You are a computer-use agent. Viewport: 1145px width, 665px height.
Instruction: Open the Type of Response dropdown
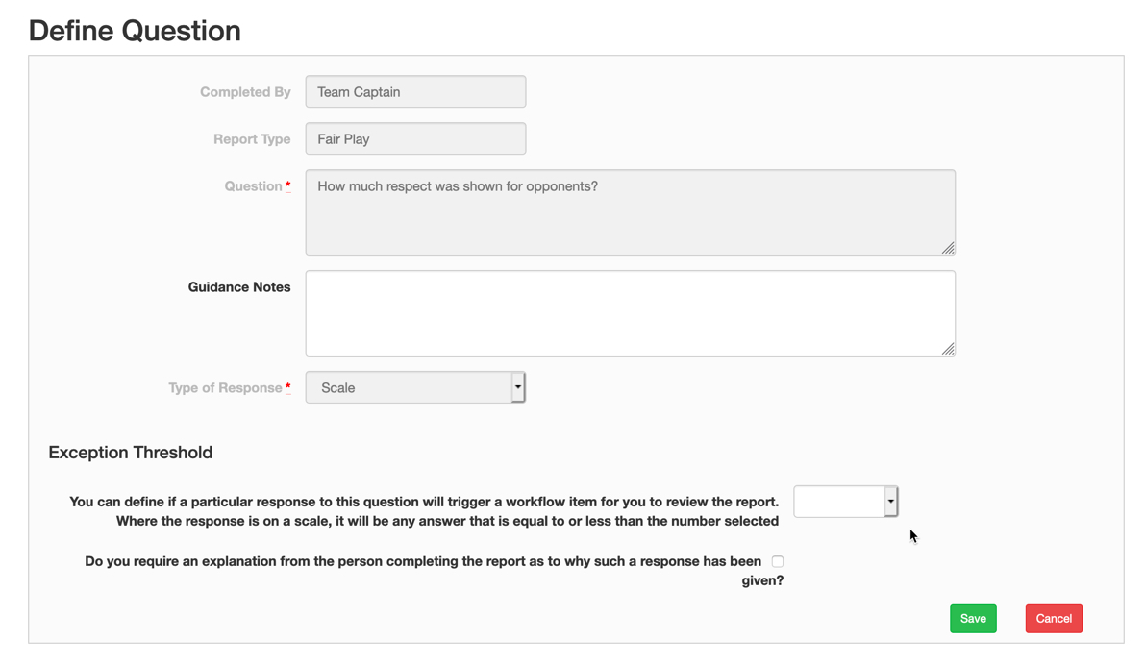coord(415,387)
